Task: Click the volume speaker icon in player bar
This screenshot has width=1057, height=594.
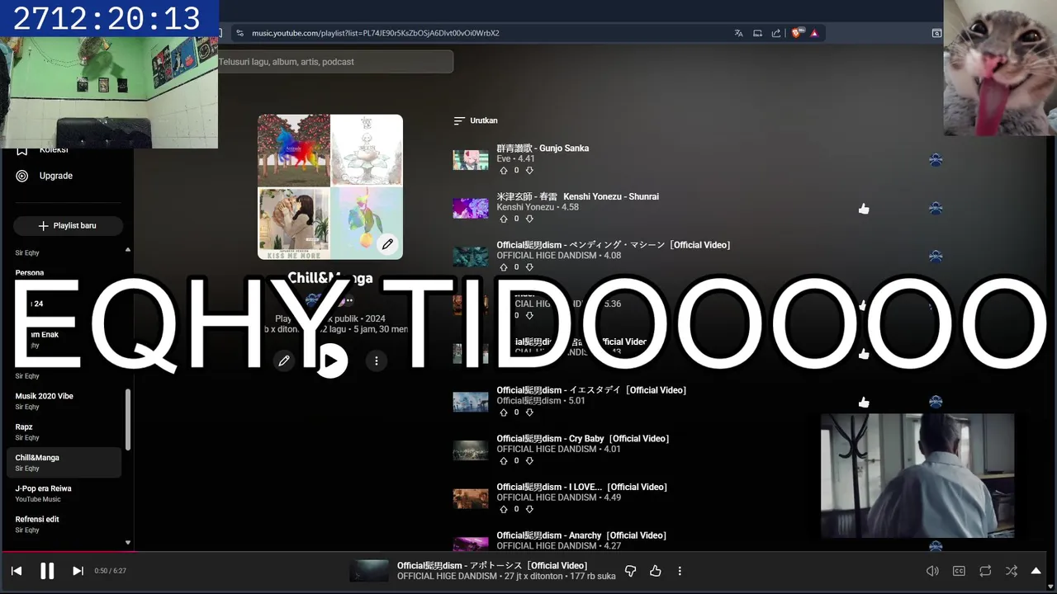Action: point(932,571)
